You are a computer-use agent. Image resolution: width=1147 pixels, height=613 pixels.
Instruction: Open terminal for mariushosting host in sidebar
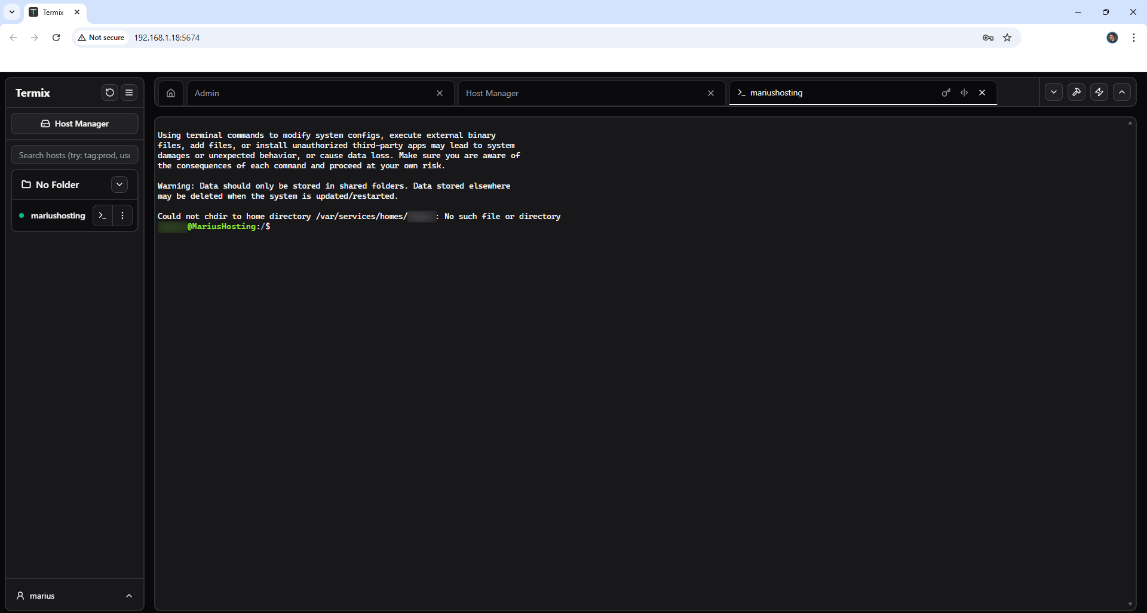103,215
